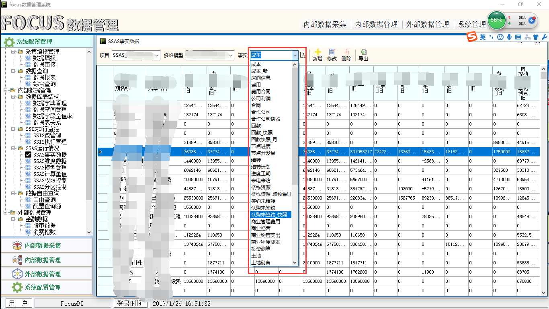
Task: Click the Sogou input method S logo
Action: coord(472,37)
